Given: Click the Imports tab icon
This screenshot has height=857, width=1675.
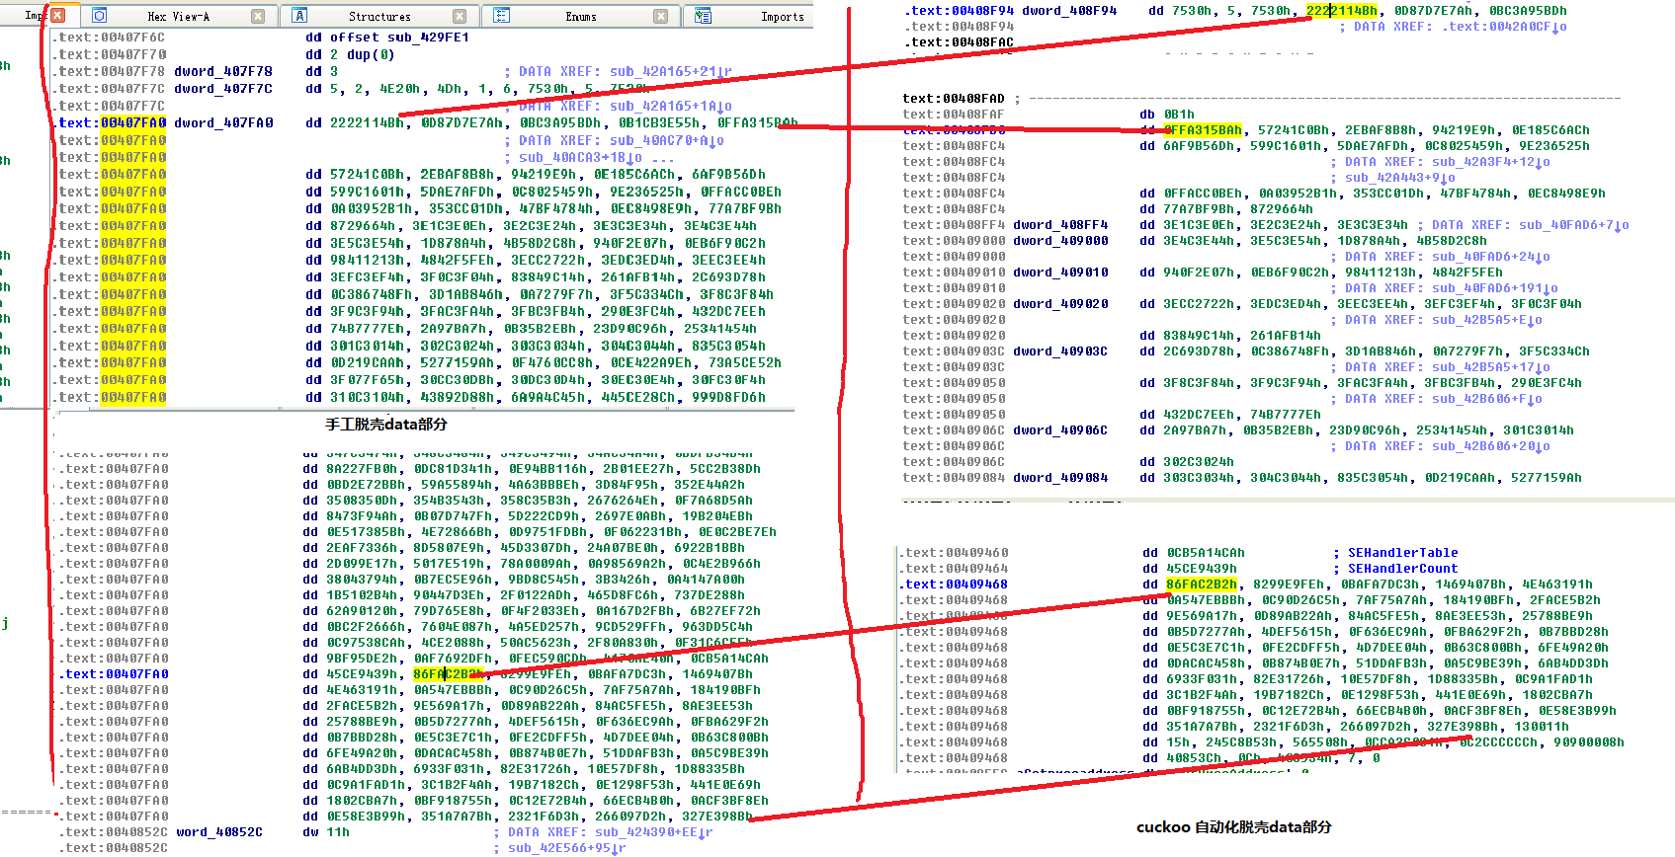Looking at the screenshot, I should (703, 16).
